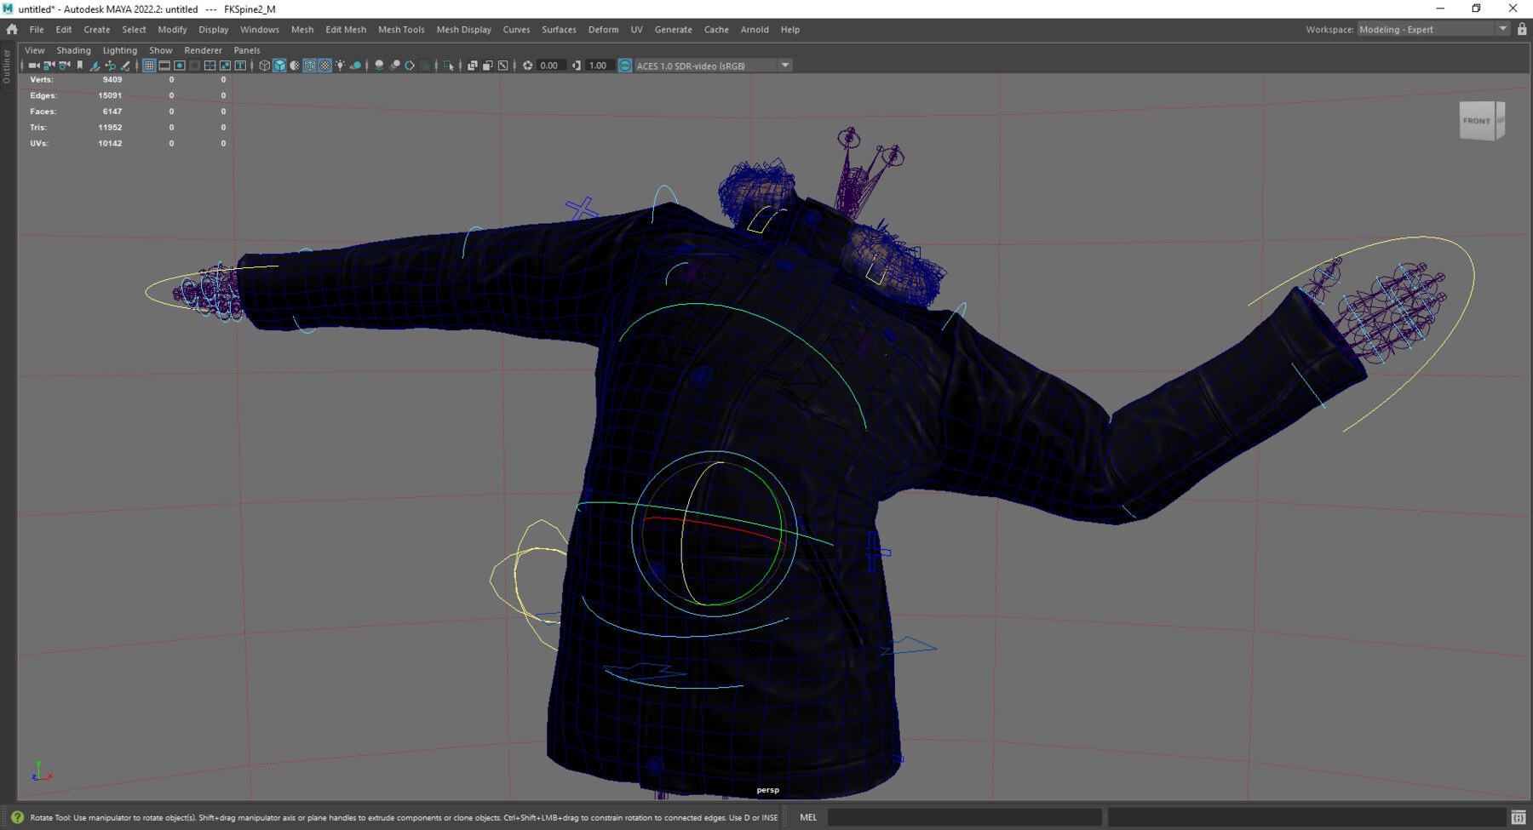1533x830 pixels.
Task: Toggle the grid display in the viewport
Action: pos(149,65)
